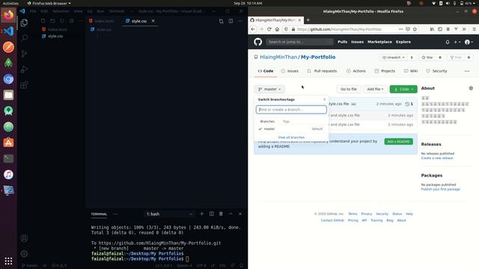Open the Wiki repository tab
The width and height of the screenshot is (479, 269).
click(x=411, y=71)
